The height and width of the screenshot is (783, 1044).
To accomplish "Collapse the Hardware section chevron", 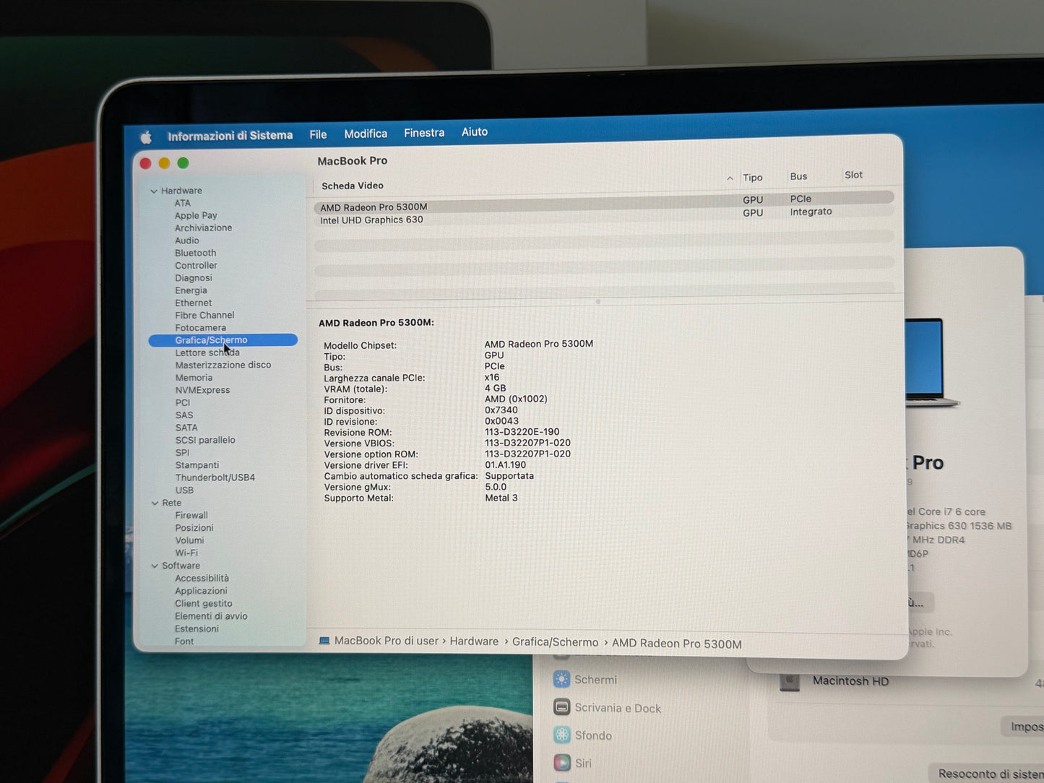I will 154,191.
